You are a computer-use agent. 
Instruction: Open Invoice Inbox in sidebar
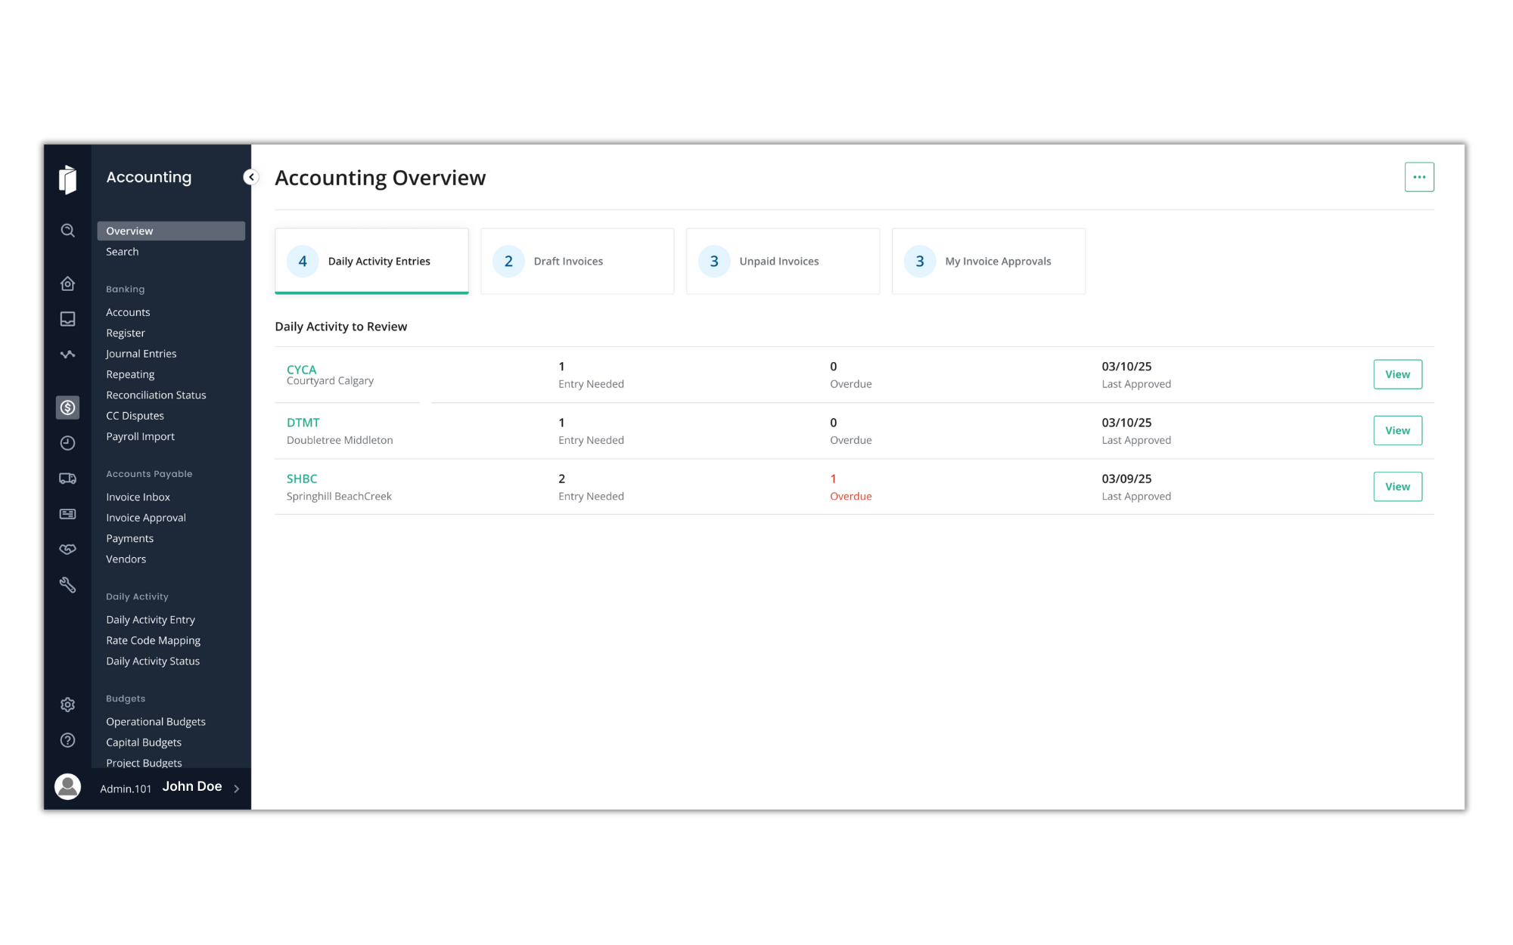pyautogui.click(x=138, y=497)
